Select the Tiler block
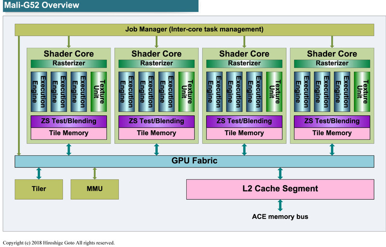386x247 pixels. [39, 189]
